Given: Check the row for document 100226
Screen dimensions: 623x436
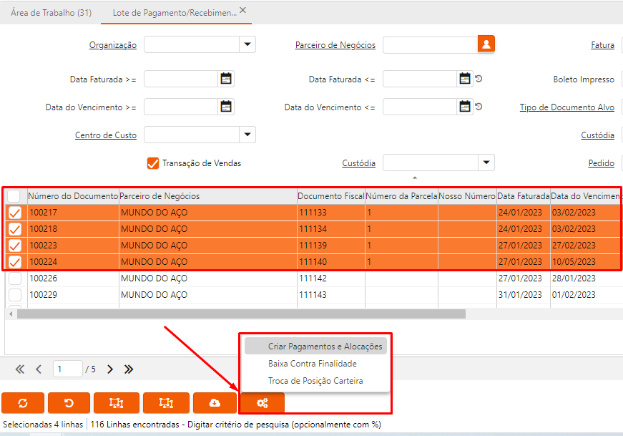Looking at the screenshot, I should pos(15,278).
